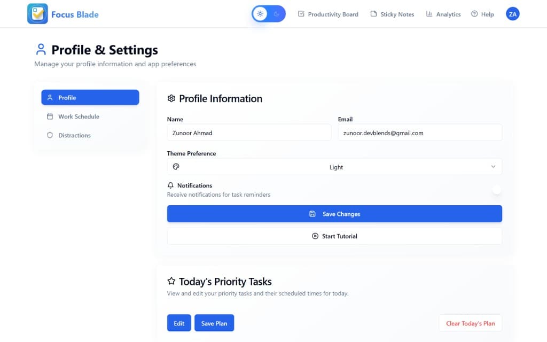Click the palette icon in theme selector
This screenshot has height=342, width=547.
tap(176, 167)
